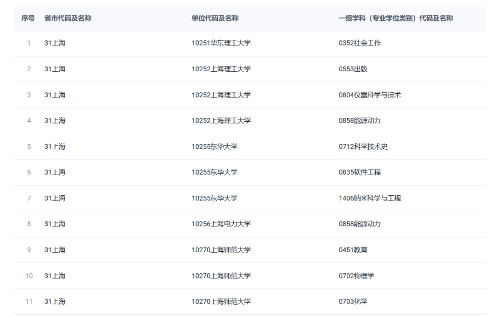Click sequence number 8
This screenshot has width=496, height=317.
coord(29,224)
